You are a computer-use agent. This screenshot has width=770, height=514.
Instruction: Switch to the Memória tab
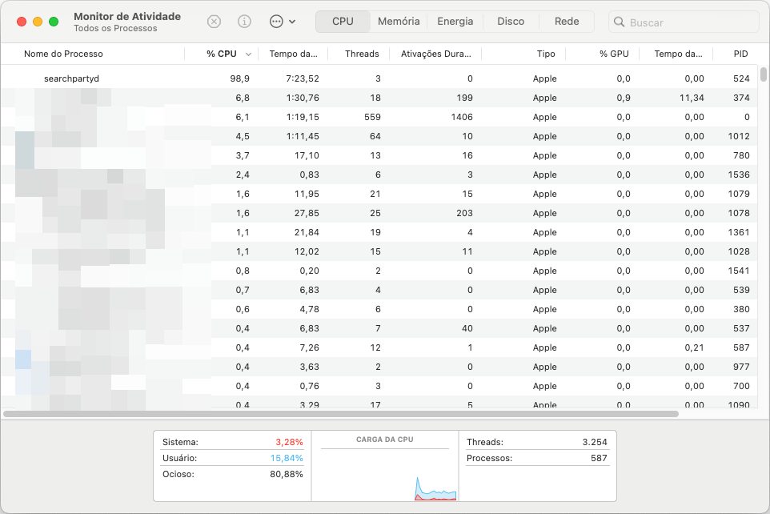click(398, 22)
